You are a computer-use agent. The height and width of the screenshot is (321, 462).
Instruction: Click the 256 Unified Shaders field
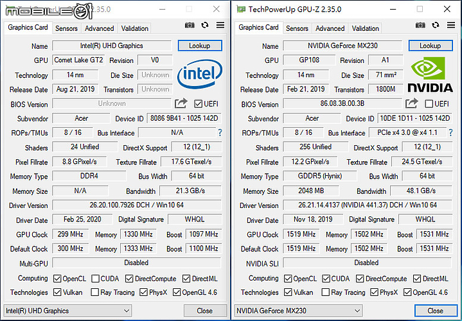click(315, 147)
